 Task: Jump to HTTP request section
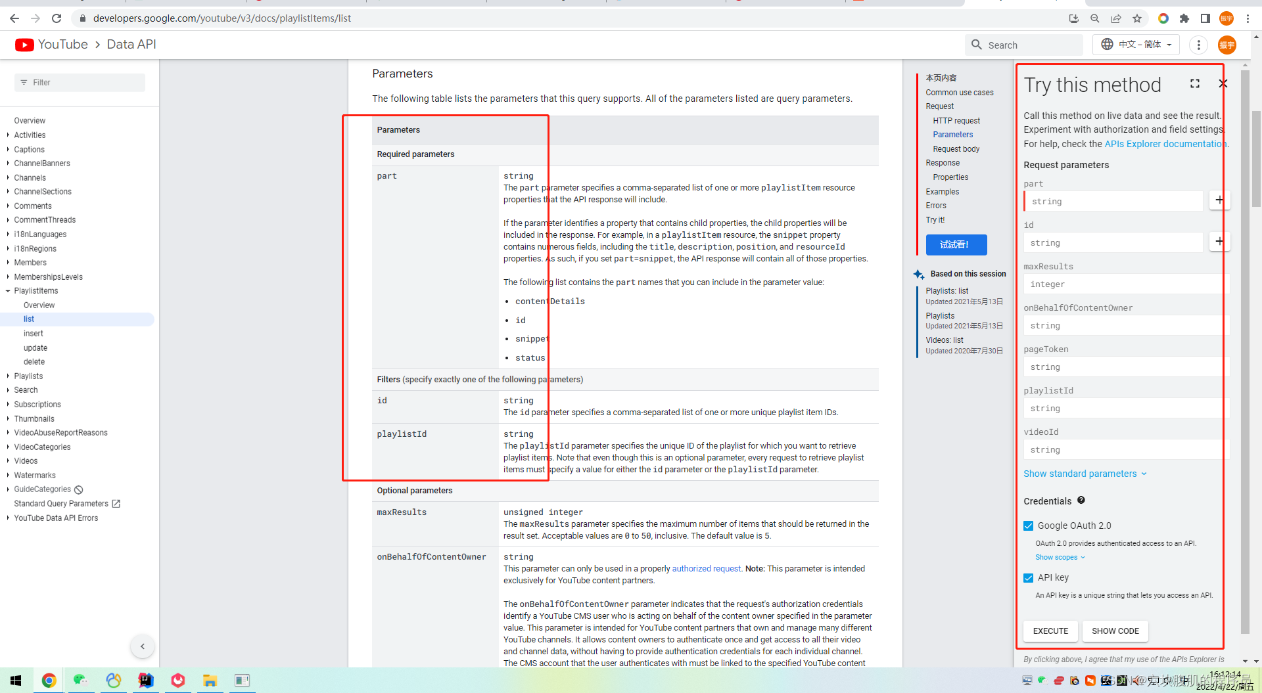[956, 121]
